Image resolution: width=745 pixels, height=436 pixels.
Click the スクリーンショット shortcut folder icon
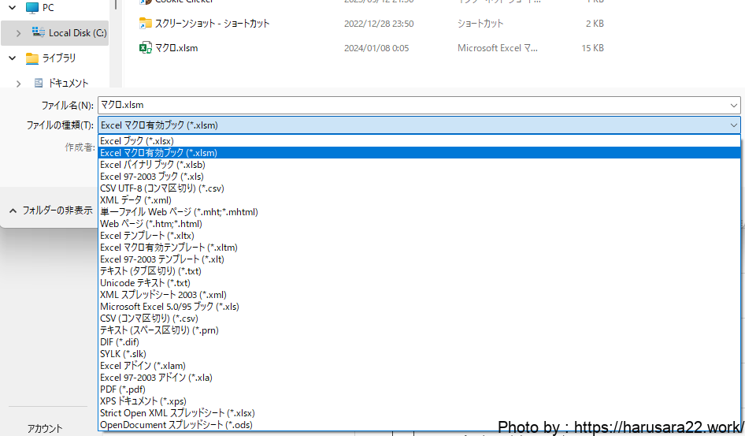click(145, 24)
